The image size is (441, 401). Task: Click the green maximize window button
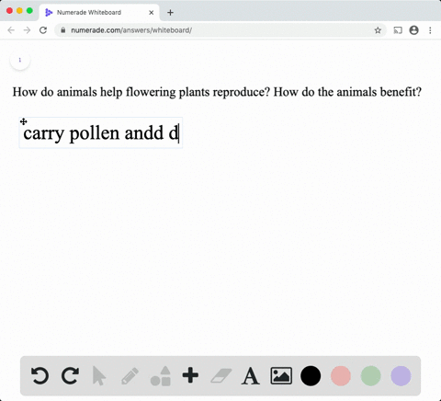pyautogui.click(x=29, y=11)
